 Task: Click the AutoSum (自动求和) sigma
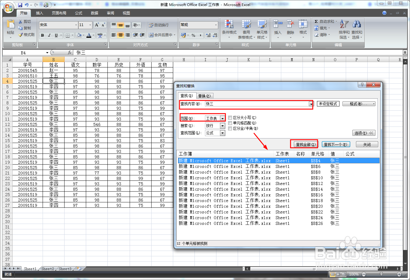click(316, 22)
